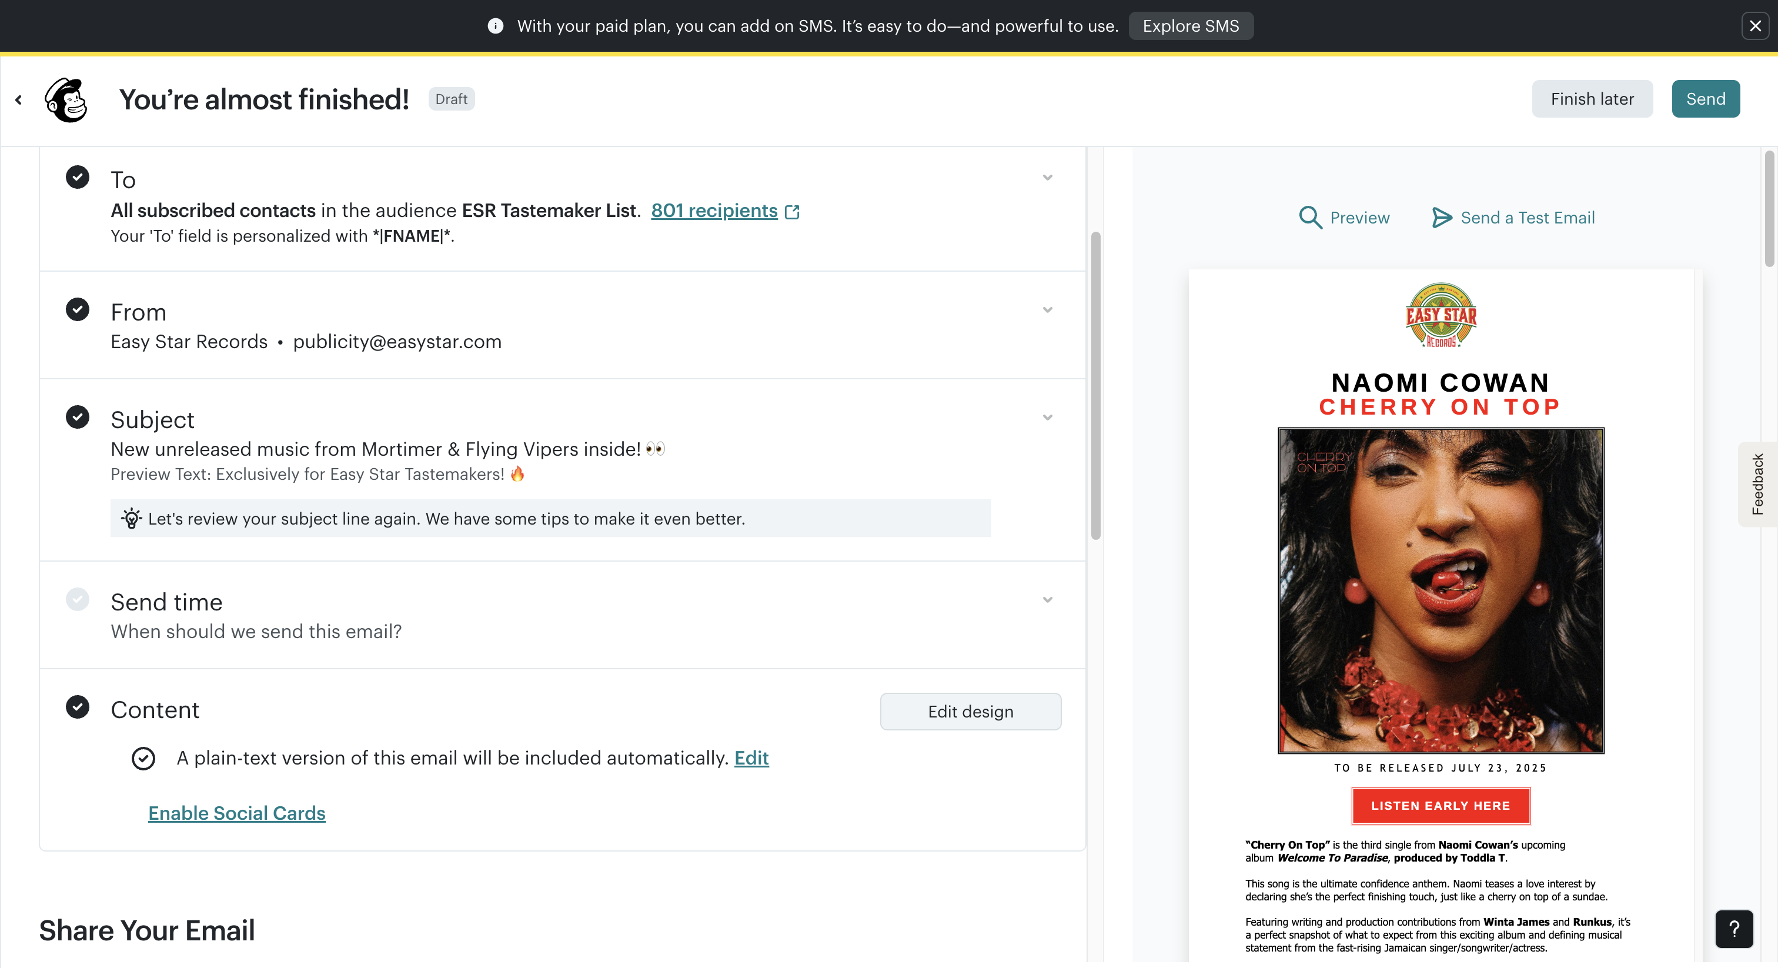Viewport: 1778px width, 968px height.
Task: Click the subject line text about Mortimer
Action: point(387,449)
